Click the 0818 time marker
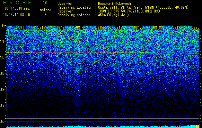Screen dimensions: 202x128 click(157, 28)
